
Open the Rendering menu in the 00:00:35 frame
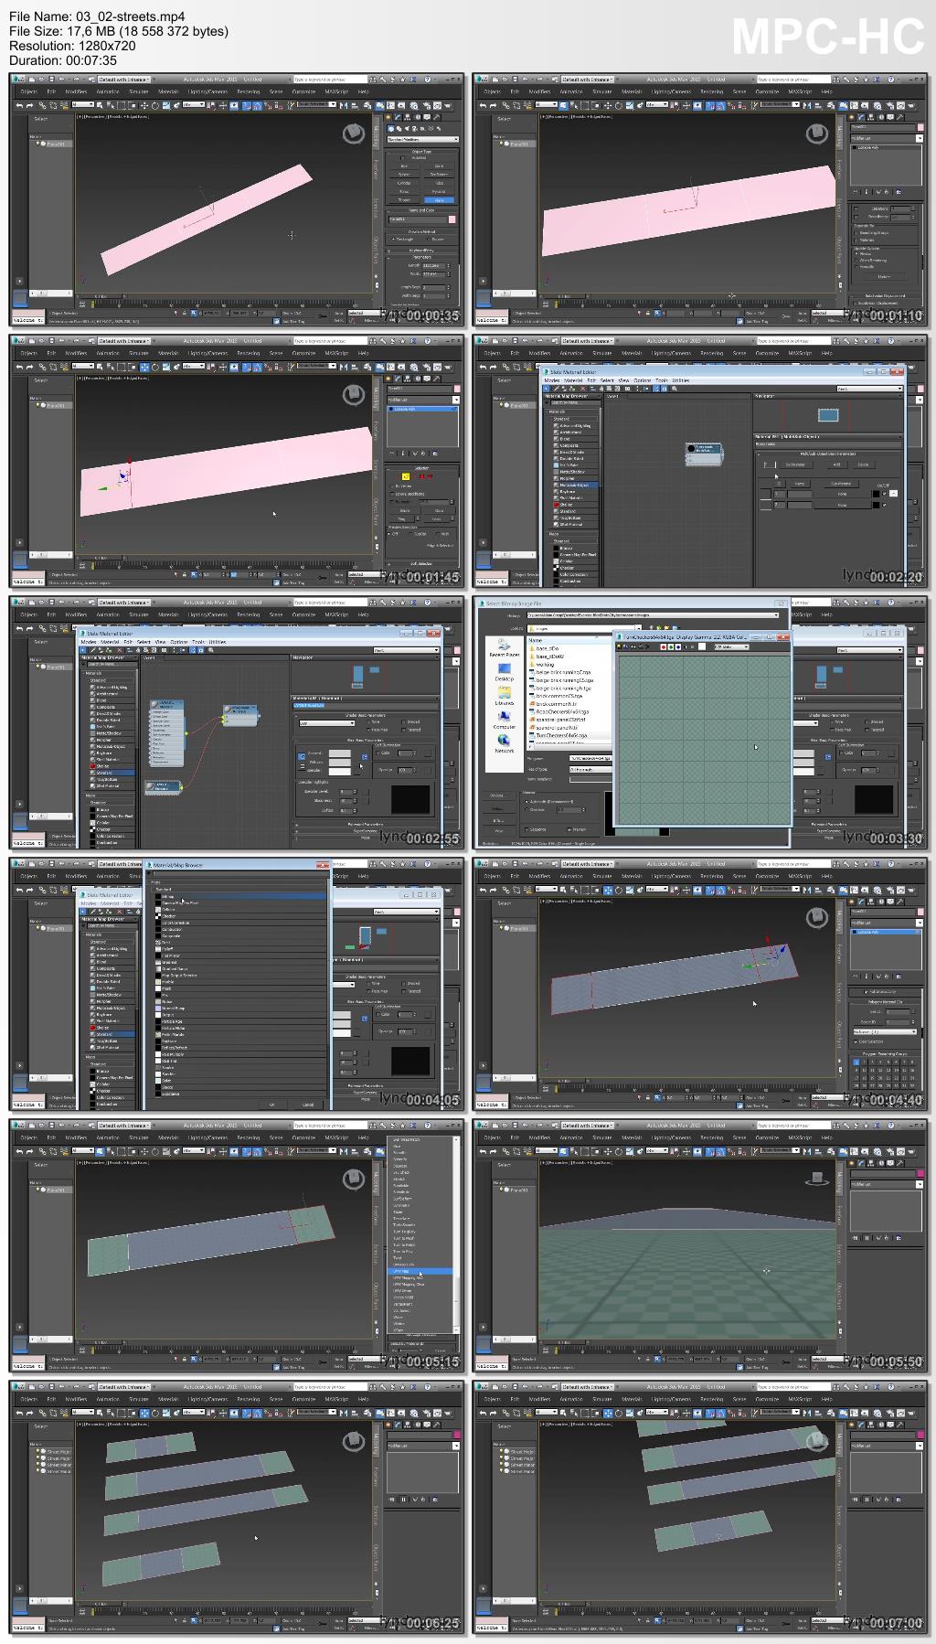(248, 91)
